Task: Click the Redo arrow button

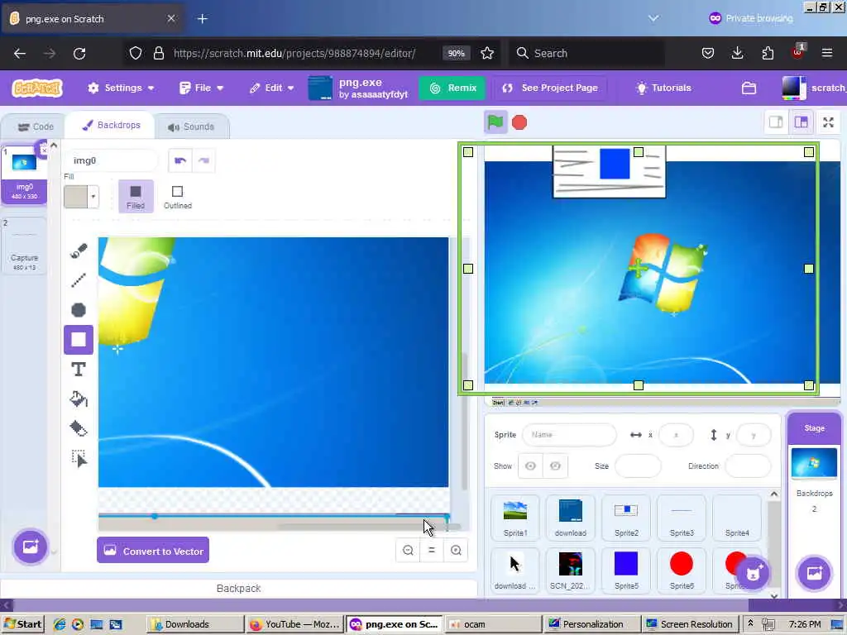Action: pyautogui.click(x=203, y=160)
